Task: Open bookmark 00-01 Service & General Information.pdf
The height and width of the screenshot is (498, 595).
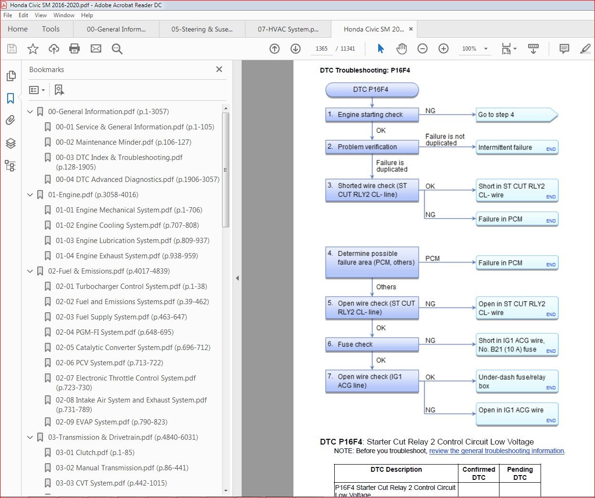Action: coord(135,127)
